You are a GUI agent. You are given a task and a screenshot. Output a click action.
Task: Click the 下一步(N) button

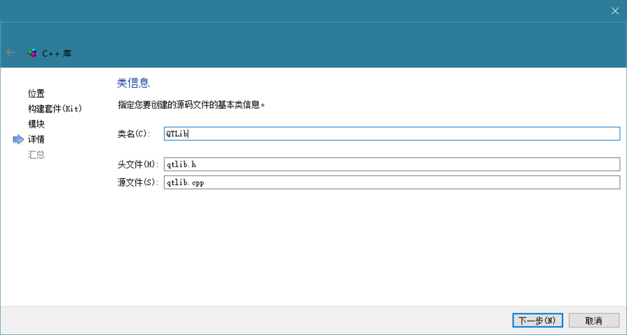click(x=537, y=321)
